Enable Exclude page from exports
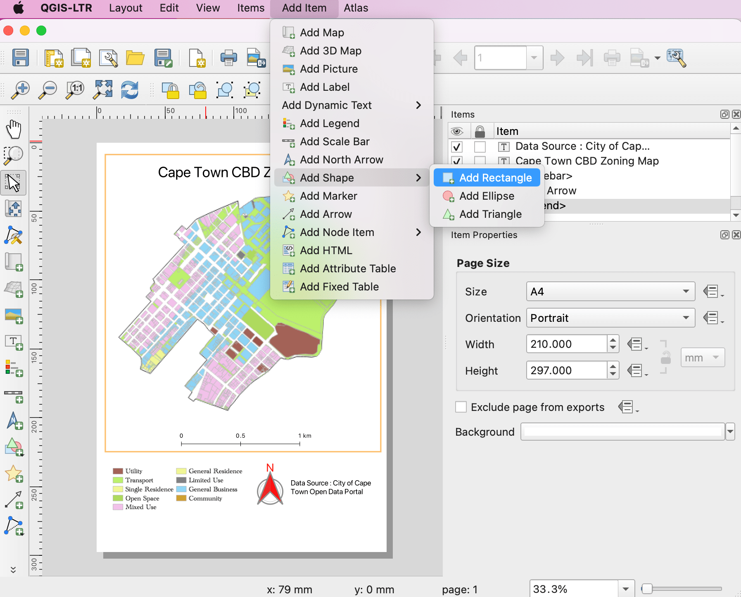This screenshot has height=597, width=741. pos(461,407)
